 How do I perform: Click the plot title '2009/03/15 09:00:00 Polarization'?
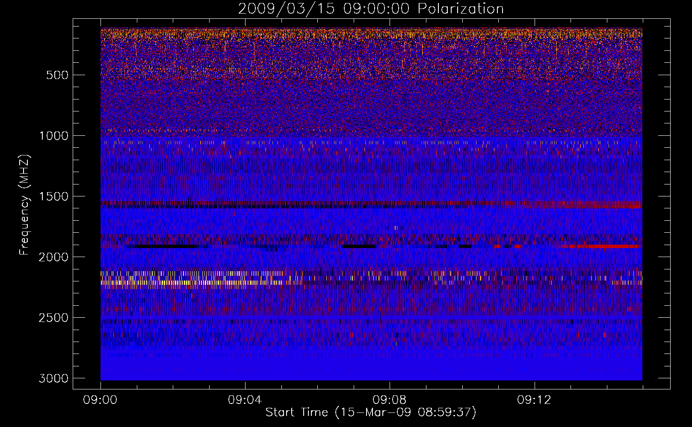pyautogui.click(x=371, y=9)
